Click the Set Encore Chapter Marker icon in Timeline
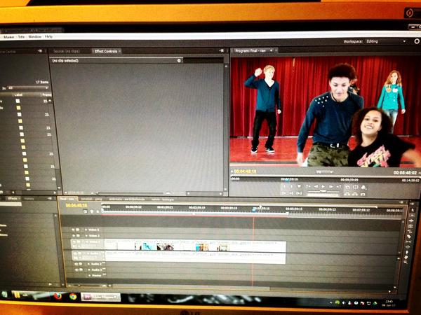The image size is (421, 315). click(x=92, y=211)
